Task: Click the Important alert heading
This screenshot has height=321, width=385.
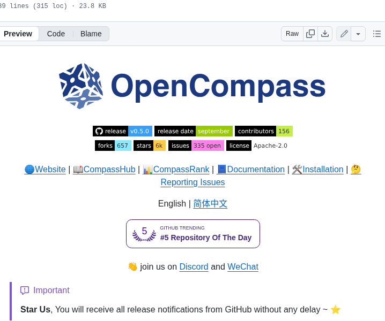Action: coord(45,290)
